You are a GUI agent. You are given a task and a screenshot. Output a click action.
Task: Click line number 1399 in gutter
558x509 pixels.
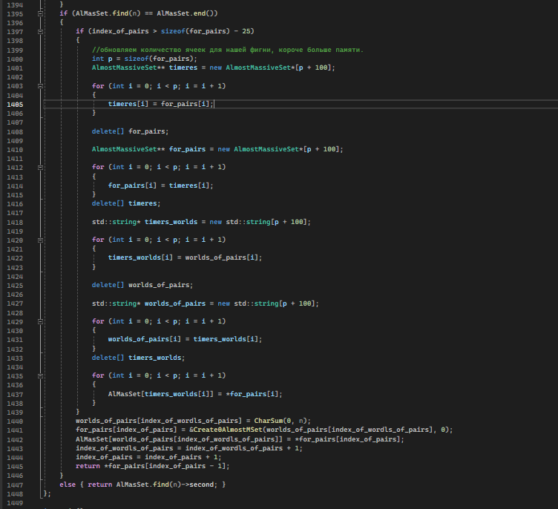pyautogui.click(x=15, y=50)
